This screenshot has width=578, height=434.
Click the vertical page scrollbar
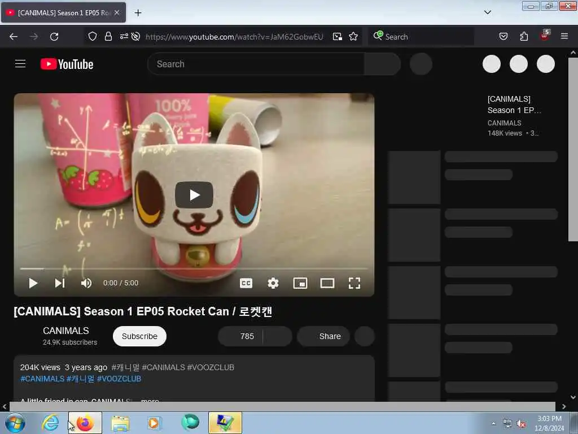(572, 149)
